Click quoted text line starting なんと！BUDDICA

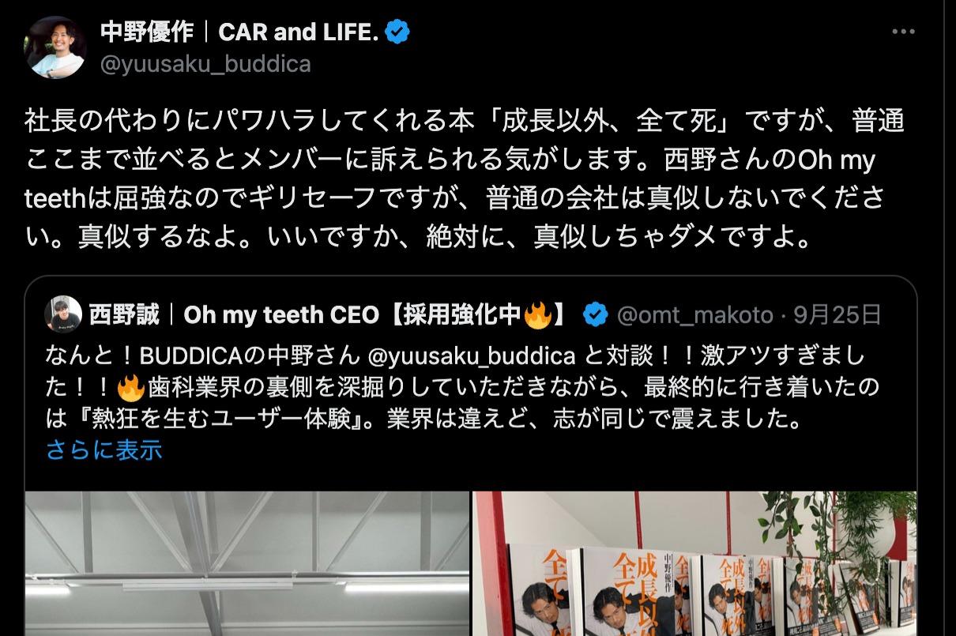click(x=456, y=356)
